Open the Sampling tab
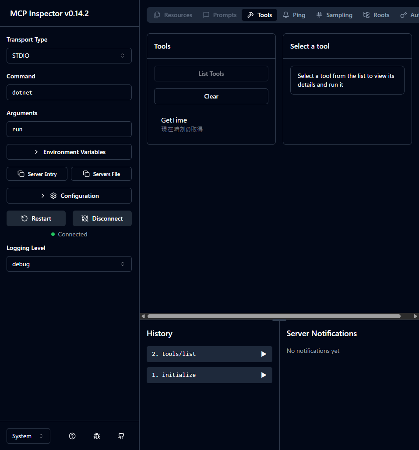The height and width of the screenshot is (450, 419). pos(334,15)
